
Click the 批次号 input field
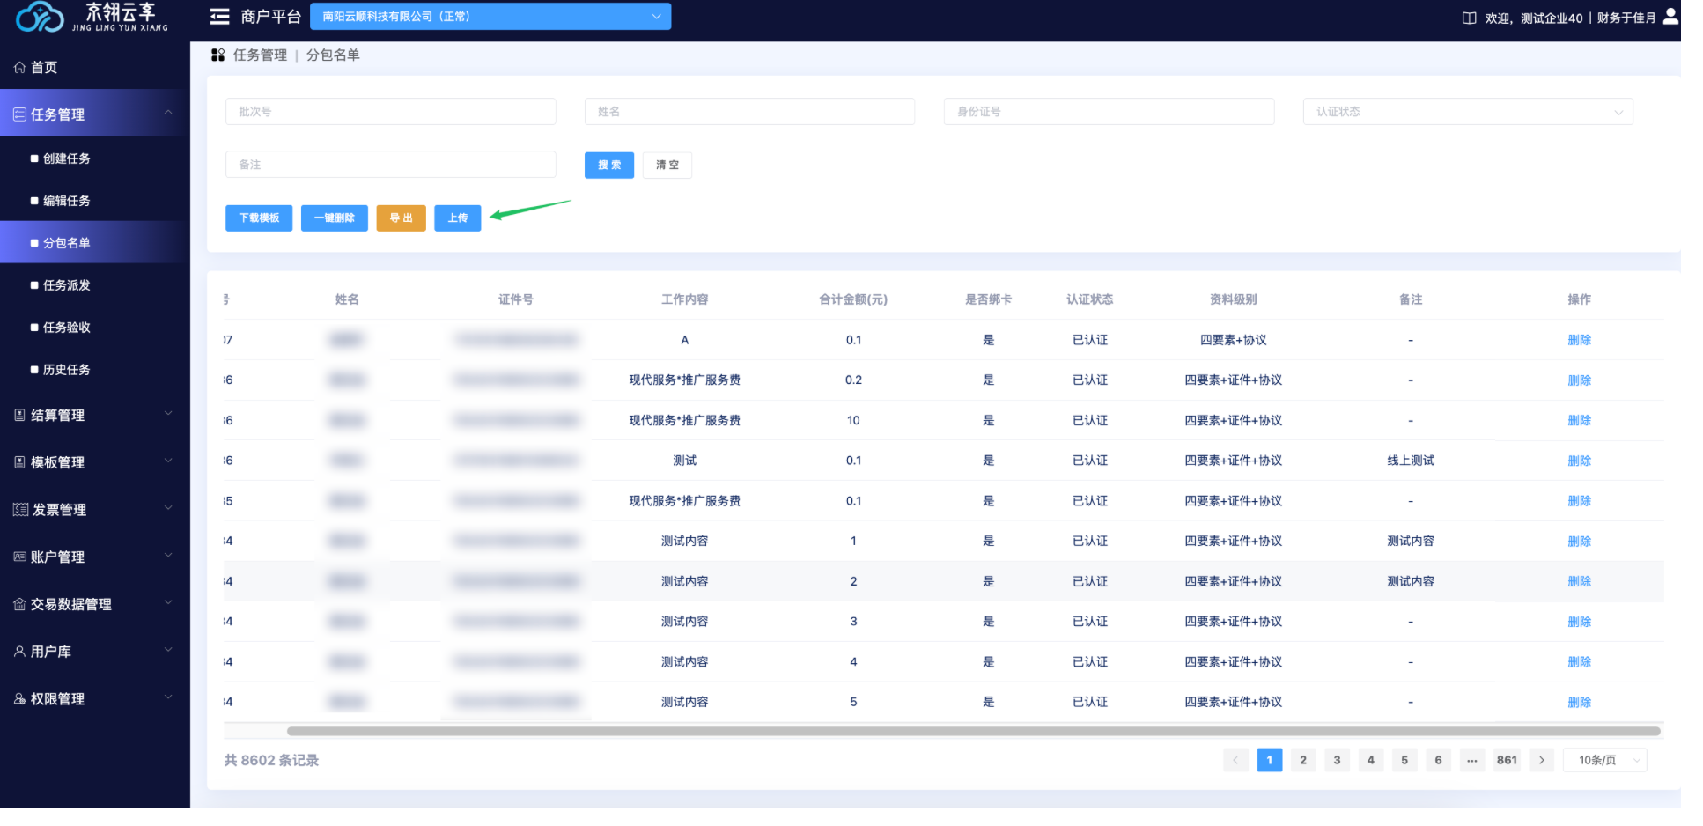[x=390, y=112]
